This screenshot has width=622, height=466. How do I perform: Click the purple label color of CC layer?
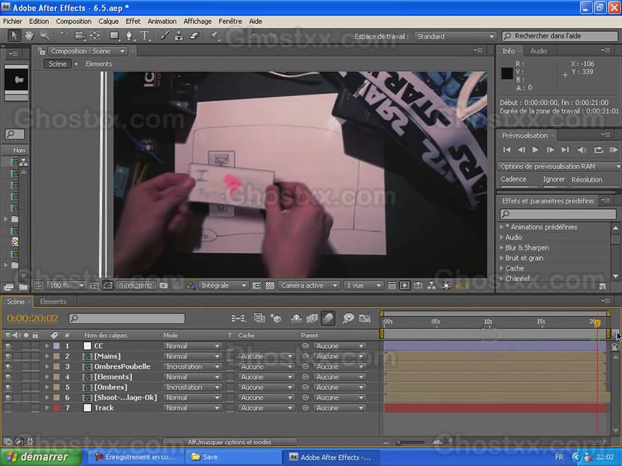pos(57,346)
